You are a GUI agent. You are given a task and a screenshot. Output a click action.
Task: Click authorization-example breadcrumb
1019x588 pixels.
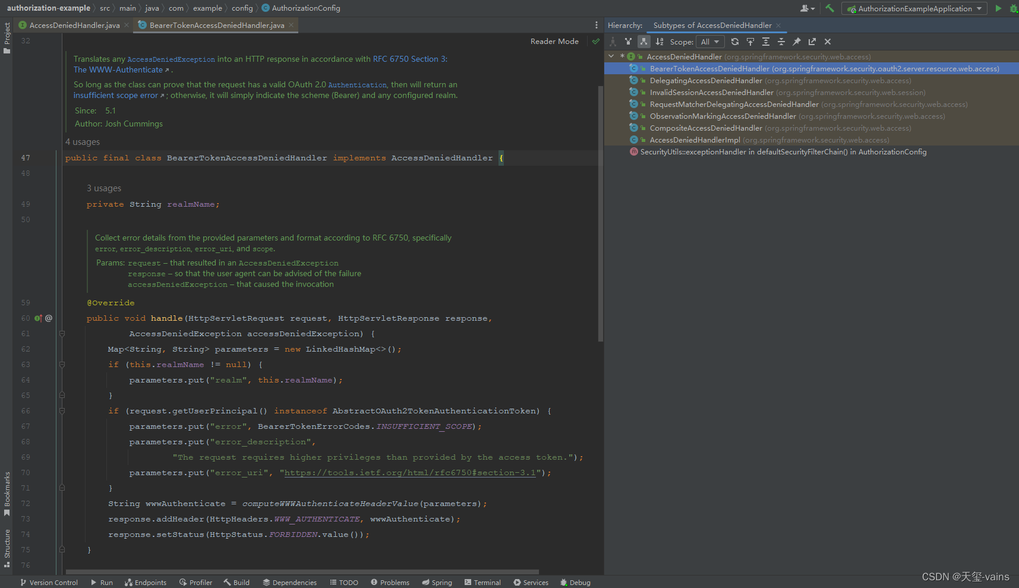point(49,8)
